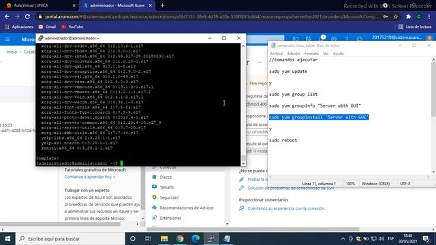
Task: Open Edición menu in Notepad
Action: [294, 53]
